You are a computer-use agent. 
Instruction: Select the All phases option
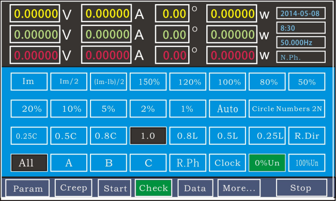click(x=29, y=163)
